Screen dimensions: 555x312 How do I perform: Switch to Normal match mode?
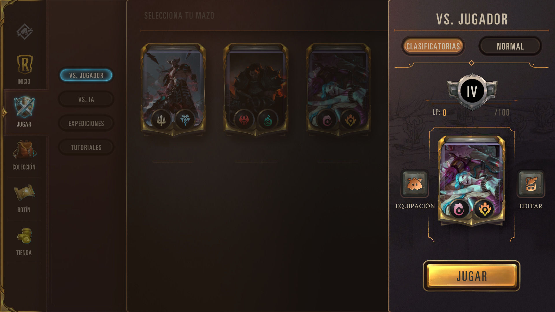coord(510,46)
